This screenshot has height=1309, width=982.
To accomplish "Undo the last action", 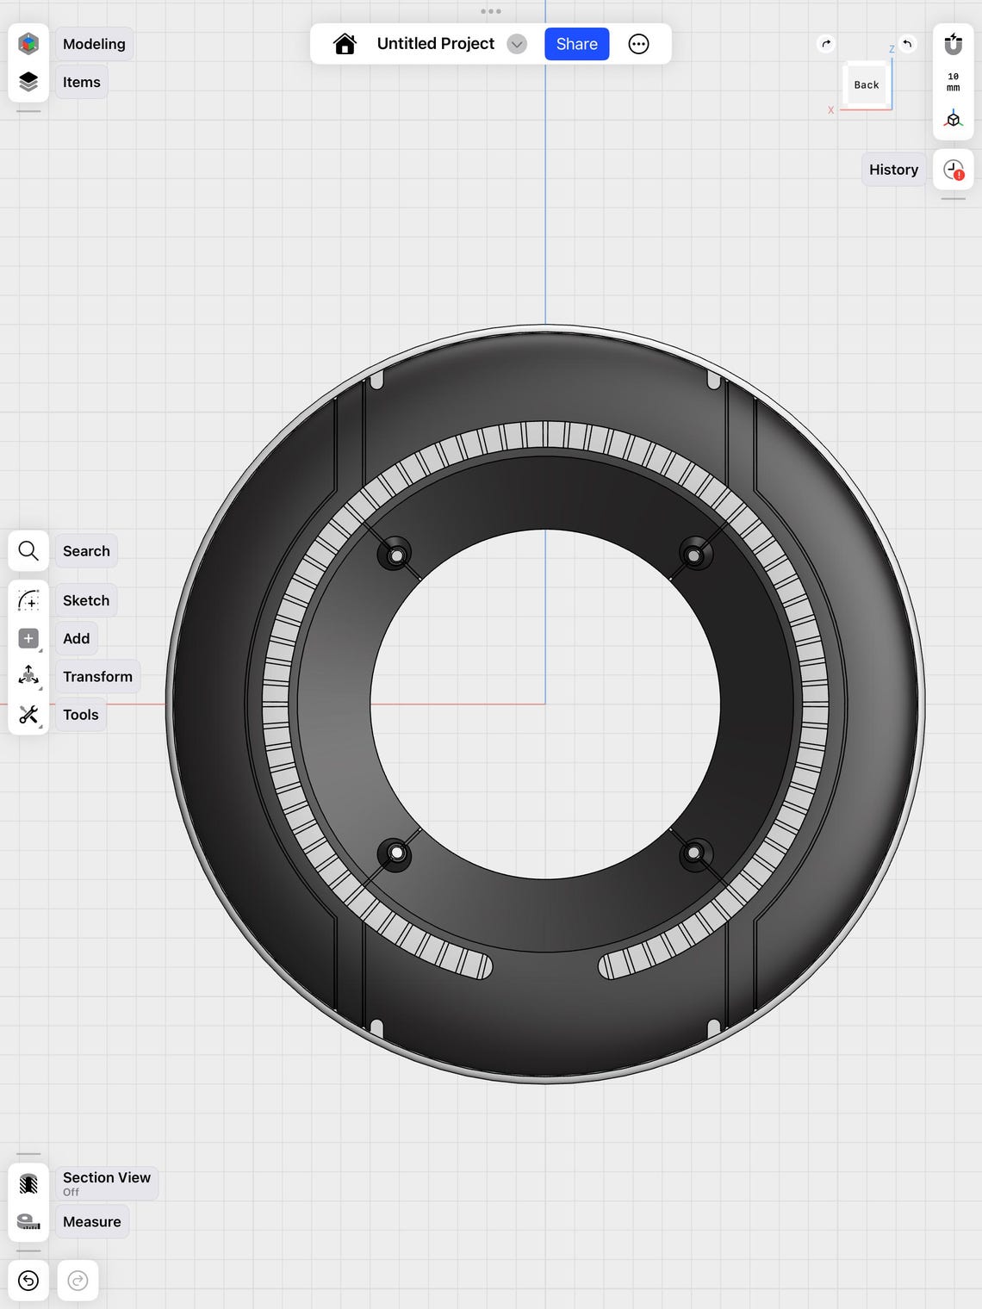I will click(x=28, y=1281).
